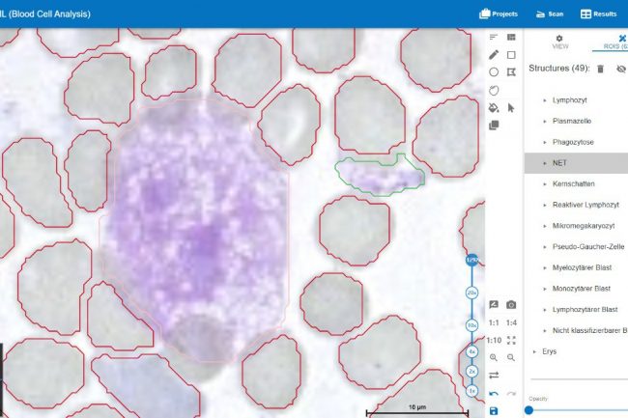Toggle visibility of all structures
Image resolution: width=628 pixels, height=418 pixels.
620,70
